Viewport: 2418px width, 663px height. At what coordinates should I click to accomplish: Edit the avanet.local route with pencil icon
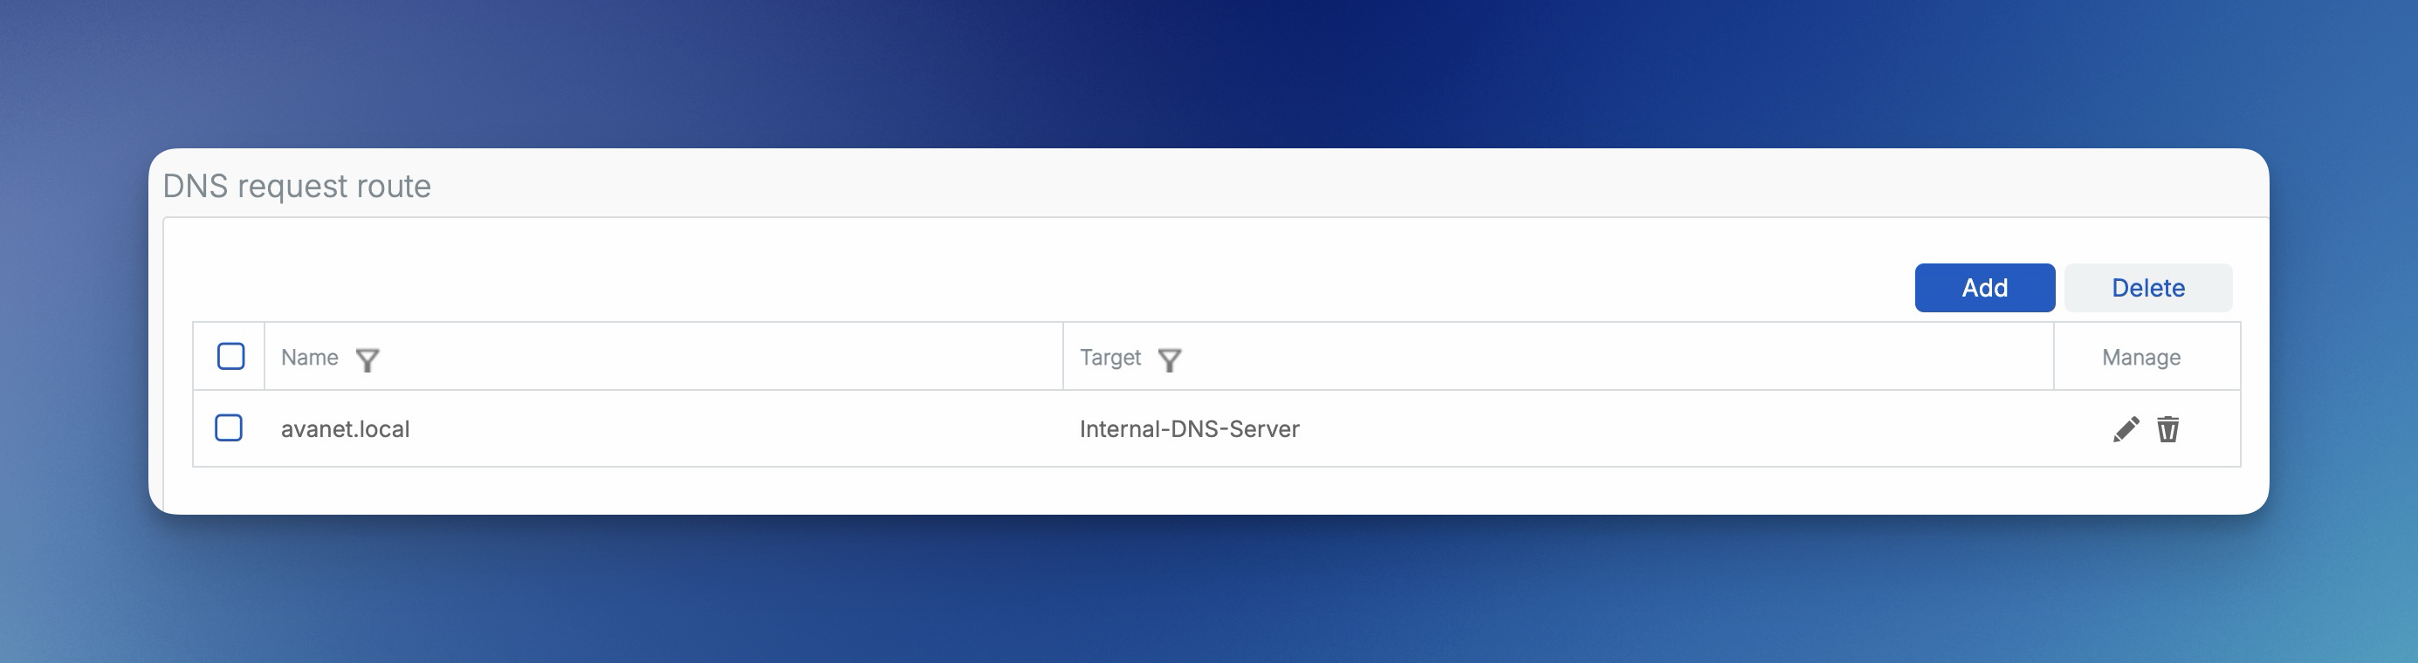(x=2126, y=429)
